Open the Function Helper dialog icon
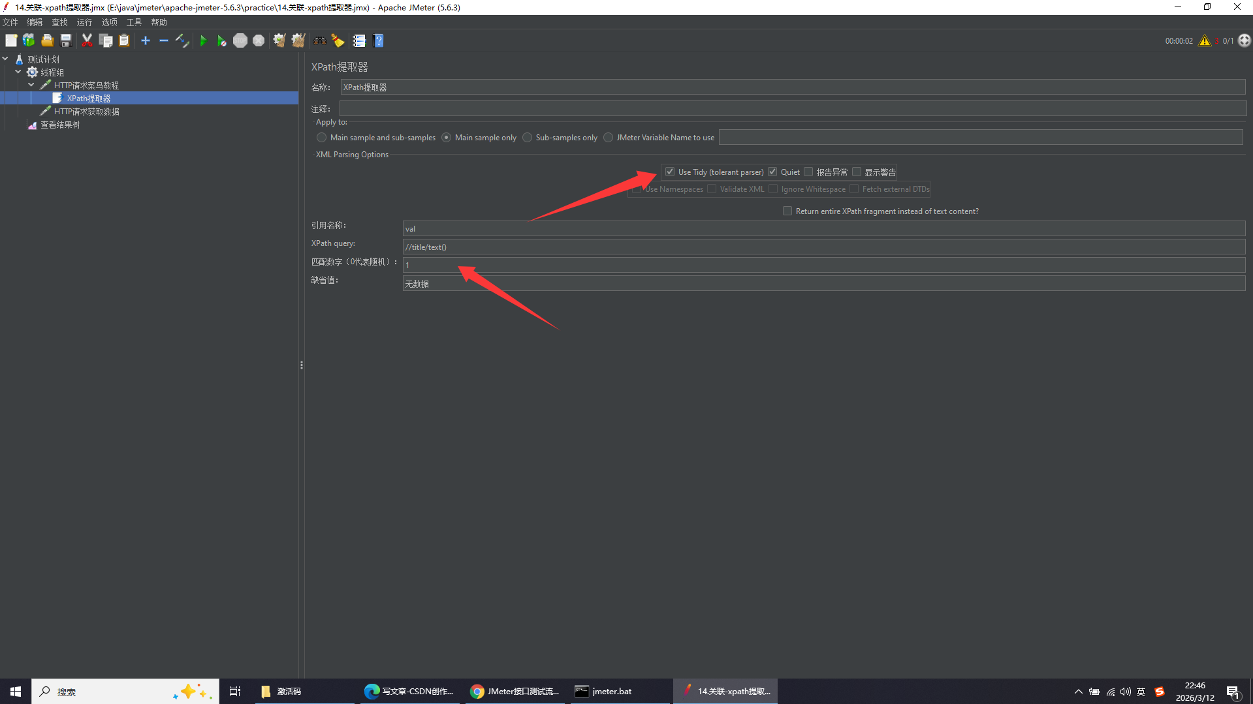1253x704 pixels. (x=359, y=40)
